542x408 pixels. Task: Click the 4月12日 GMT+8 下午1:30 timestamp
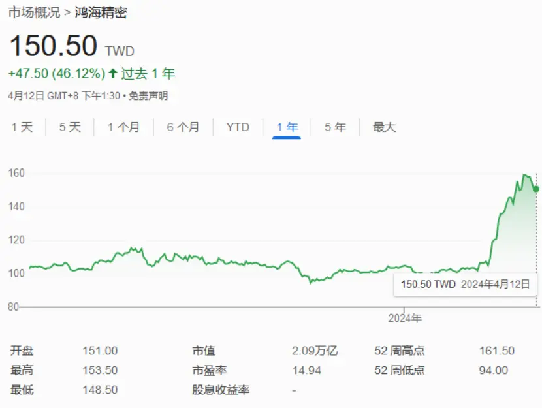[64, 96]
